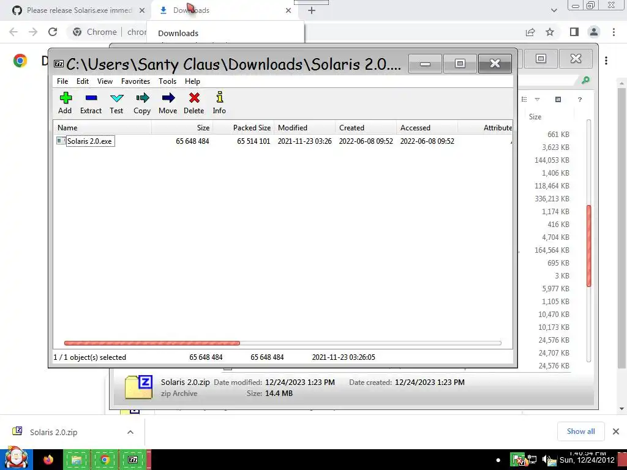Viewport: 627px width, 470px height.
Task: Open 7-Zip Help menu
Action: click(x=192, y=81)
